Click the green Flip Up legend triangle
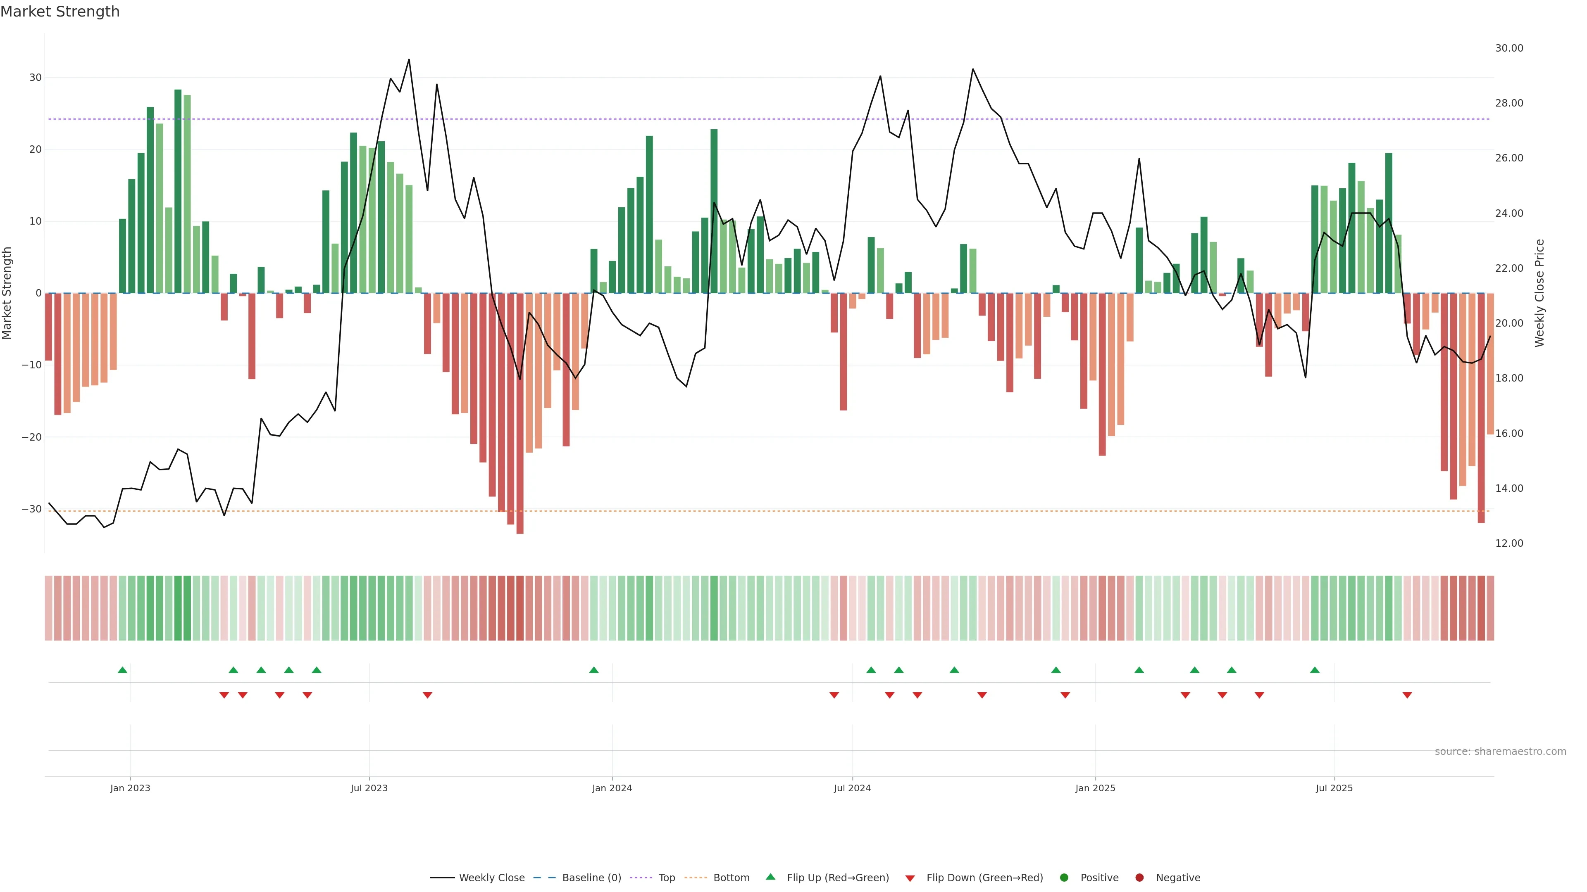 pyautogui.click(x=770, y=877)
